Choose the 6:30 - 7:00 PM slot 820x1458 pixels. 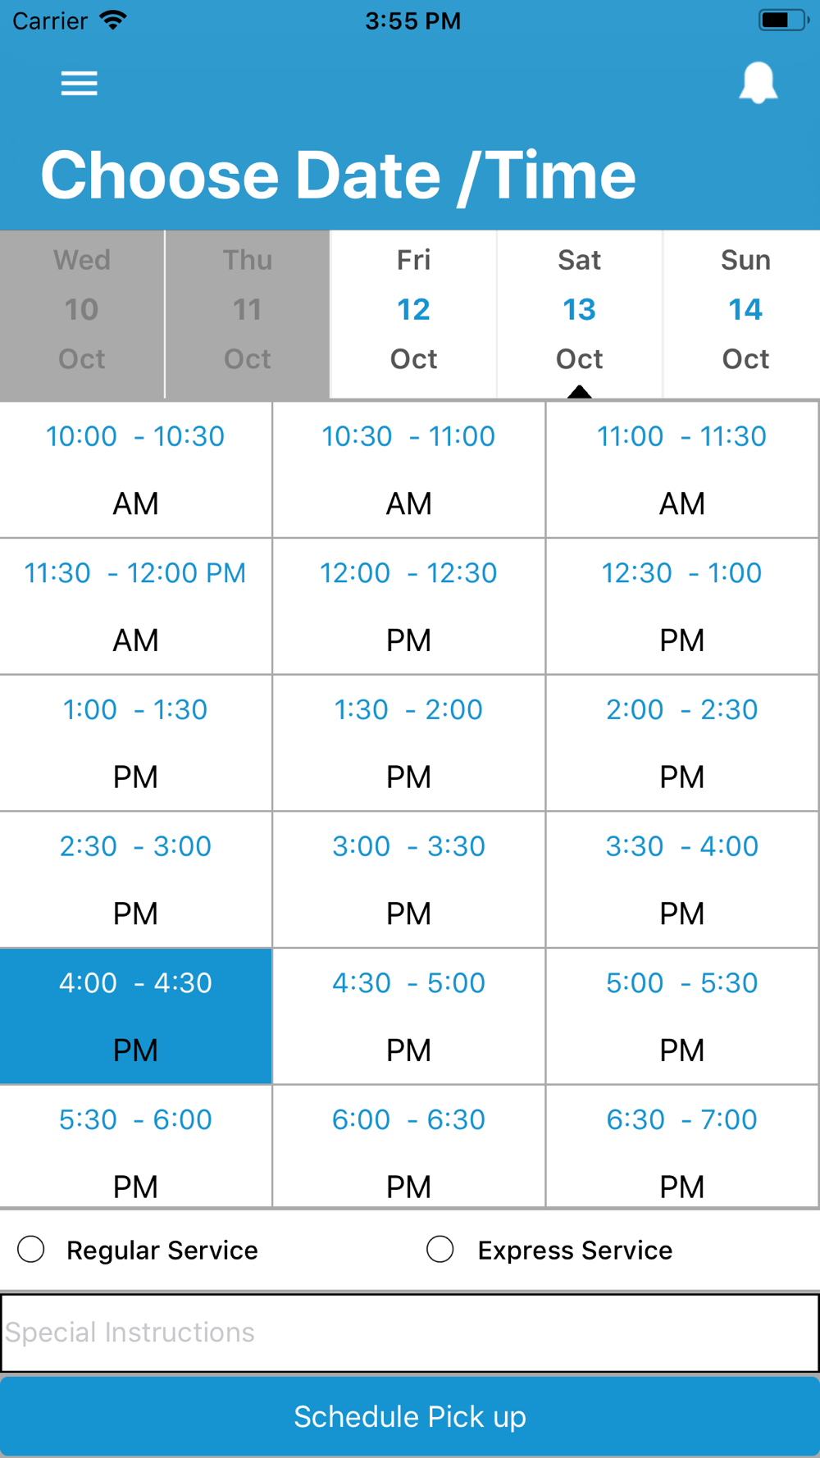(x=682, y=1146)
